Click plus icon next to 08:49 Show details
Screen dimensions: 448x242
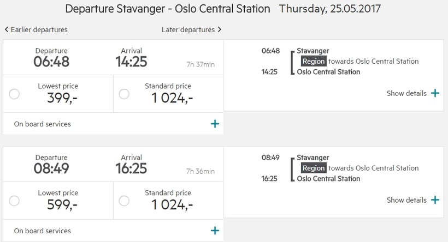pyautogui.click(x=435, y=200)
